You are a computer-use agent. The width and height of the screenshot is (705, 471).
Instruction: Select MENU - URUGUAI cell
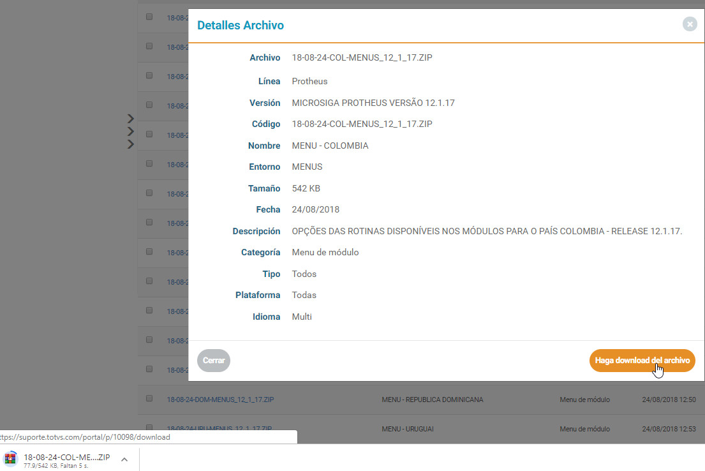pyautogui.click(x=407, y=429)
